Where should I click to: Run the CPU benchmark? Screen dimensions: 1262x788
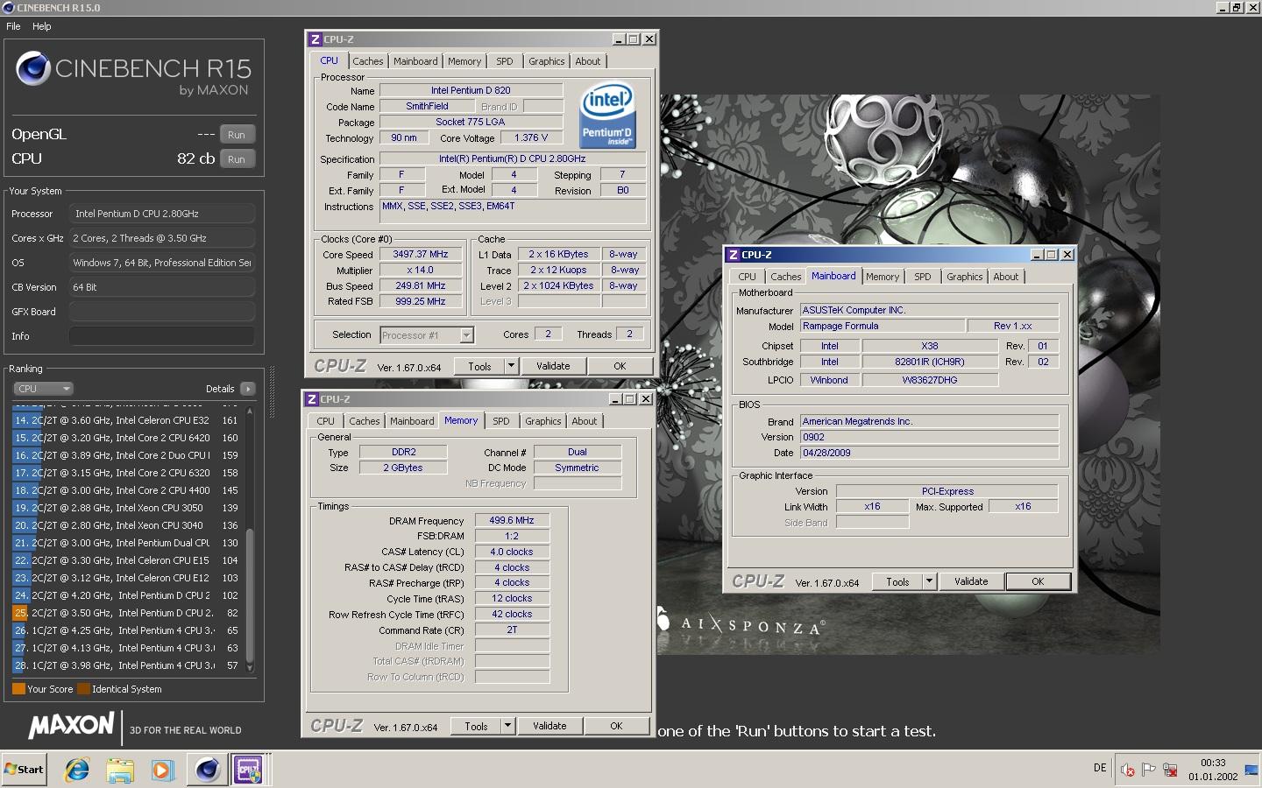pos(237,159)
